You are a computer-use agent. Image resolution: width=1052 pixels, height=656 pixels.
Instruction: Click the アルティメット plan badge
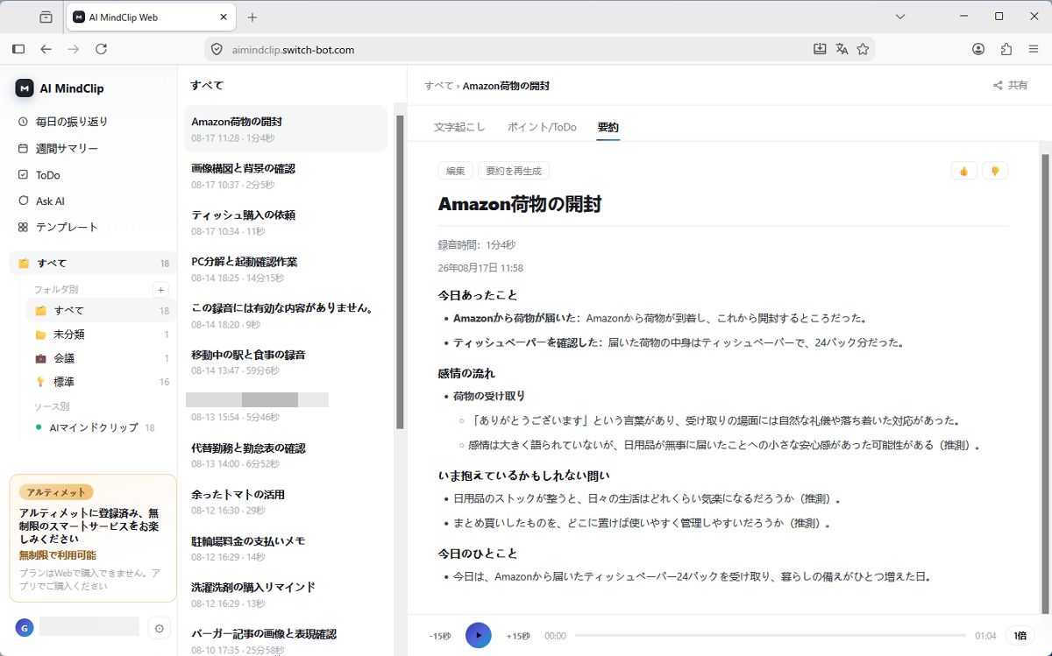tap(56, 492)
